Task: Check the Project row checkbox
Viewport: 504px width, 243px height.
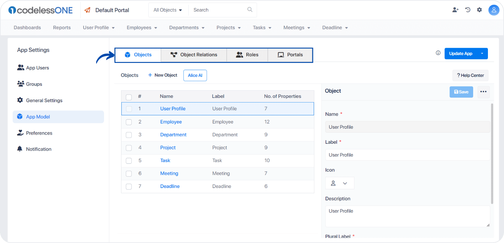Action: coord(129,148)
